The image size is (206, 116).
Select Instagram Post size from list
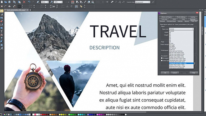click(x=181, y=63)
